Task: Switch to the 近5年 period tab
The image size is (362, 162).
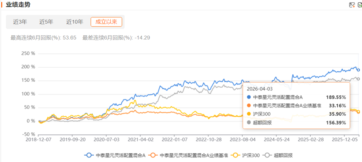Action: point(46,22)
